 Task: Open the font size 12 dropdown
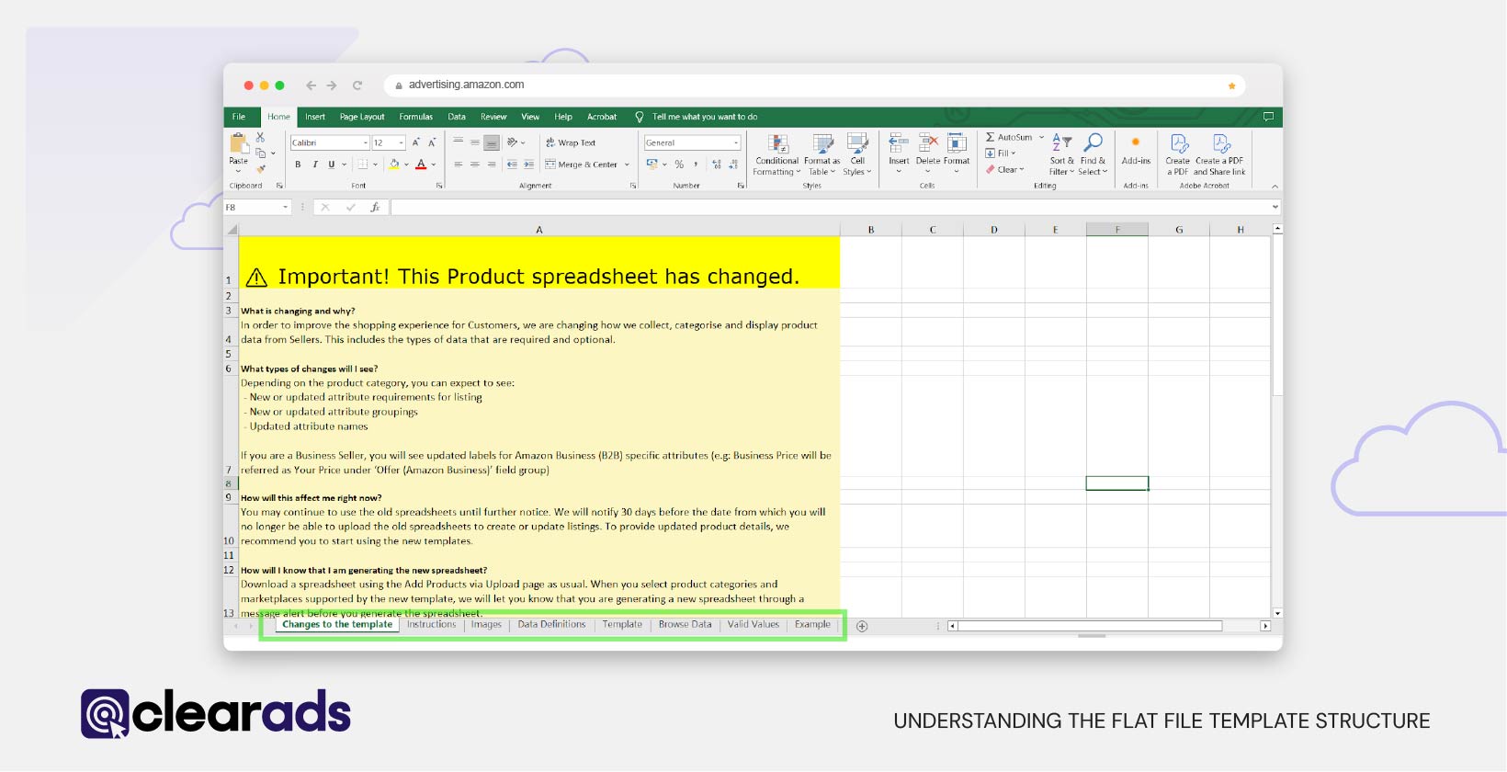tap(402, 142)
